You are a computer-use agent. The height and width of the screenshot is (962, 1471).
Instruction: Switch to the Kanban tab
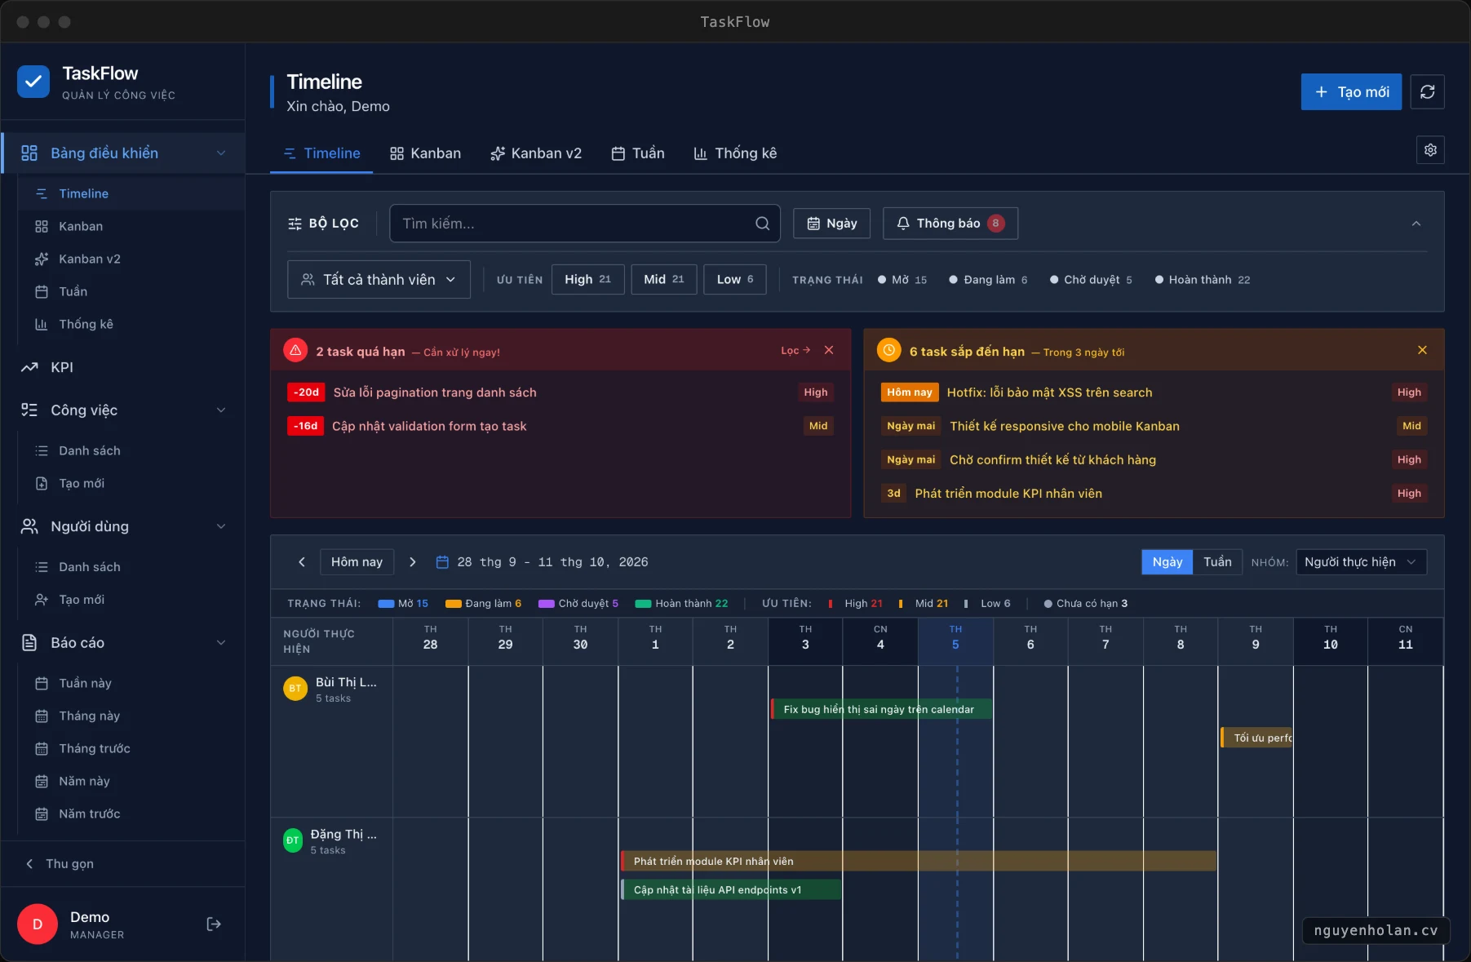tap(425, 153)
